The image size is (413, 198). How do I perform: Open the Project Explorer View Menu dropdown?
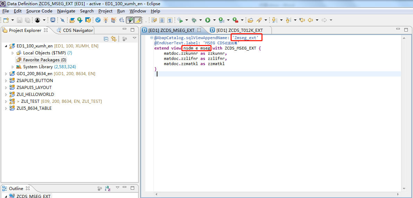[x=135, y=38]
